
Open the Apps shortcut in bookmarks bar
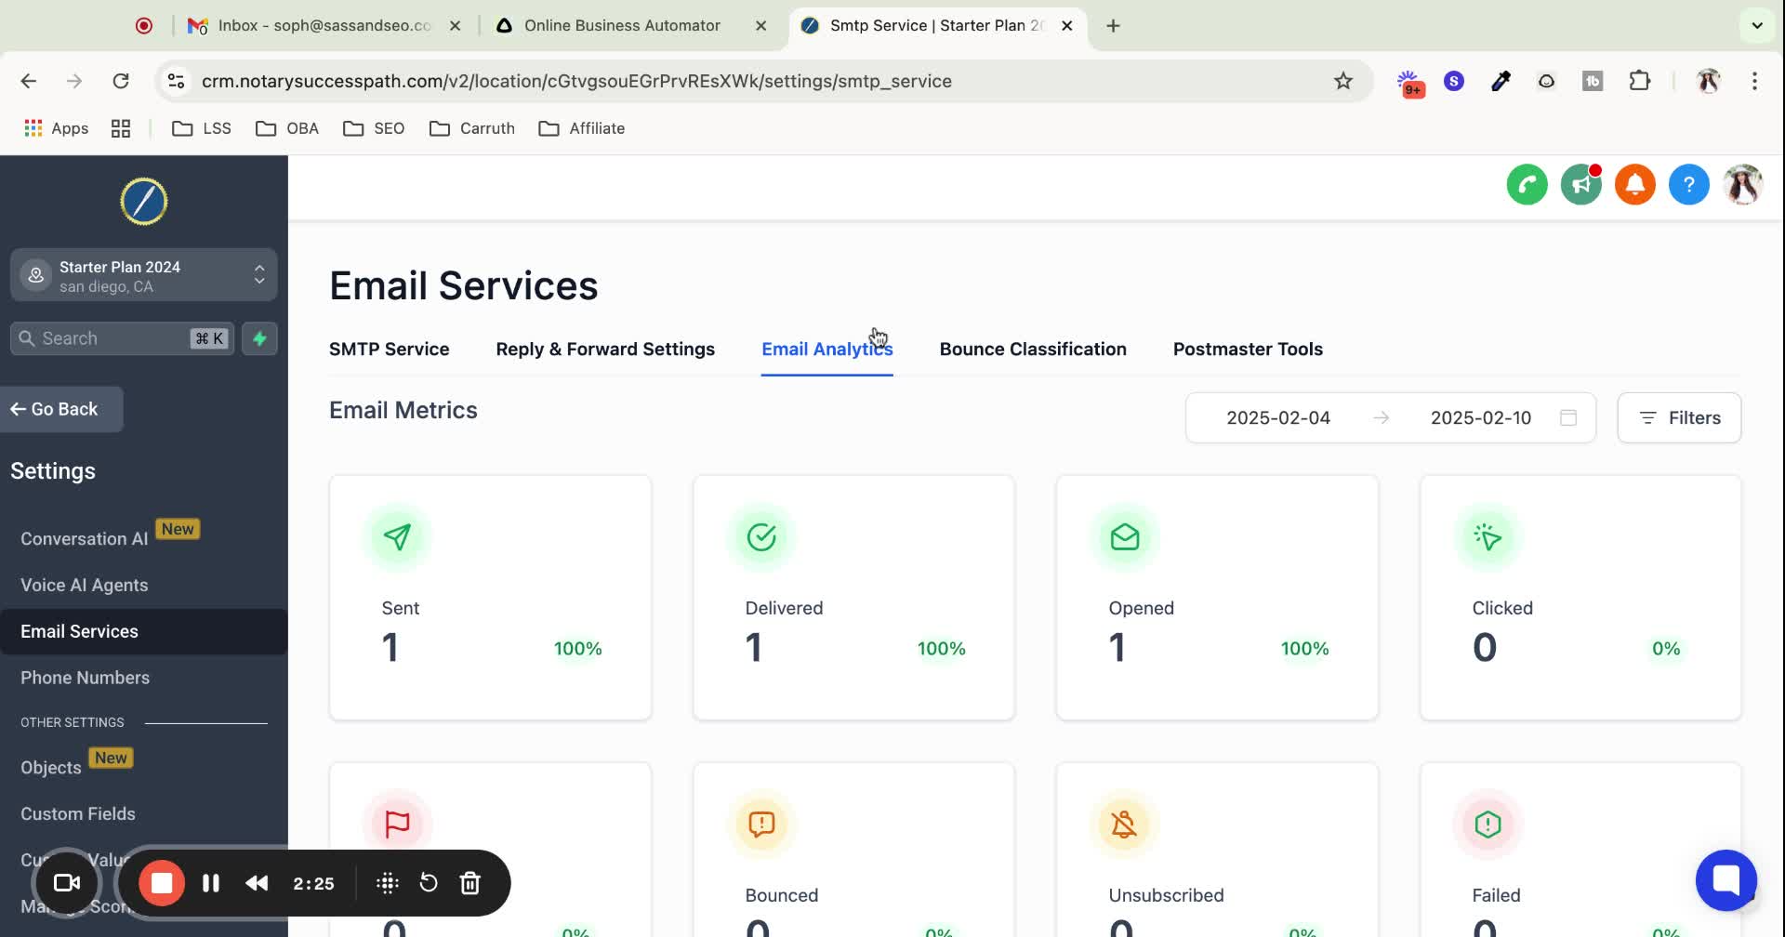[56, 128]
